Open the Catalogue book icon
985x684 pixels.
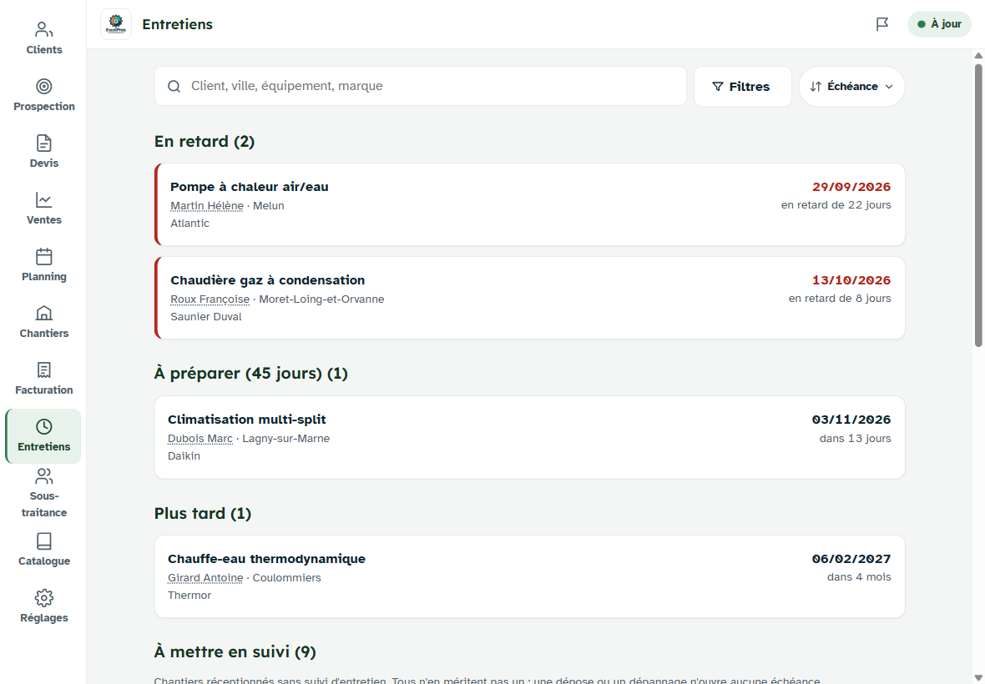pos(44,541)
